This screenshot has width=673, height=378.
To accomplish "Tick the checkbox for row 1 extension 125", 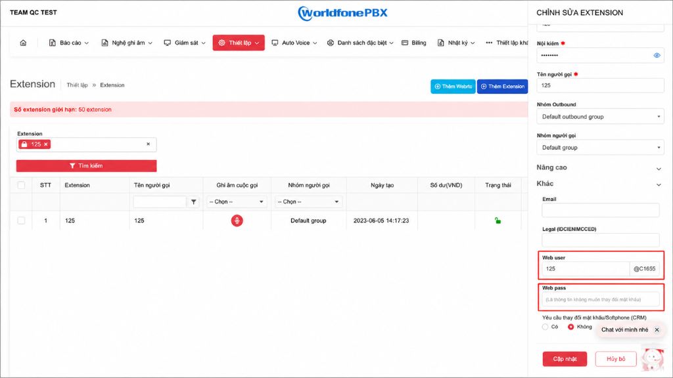I will click(x=21, y=220).
